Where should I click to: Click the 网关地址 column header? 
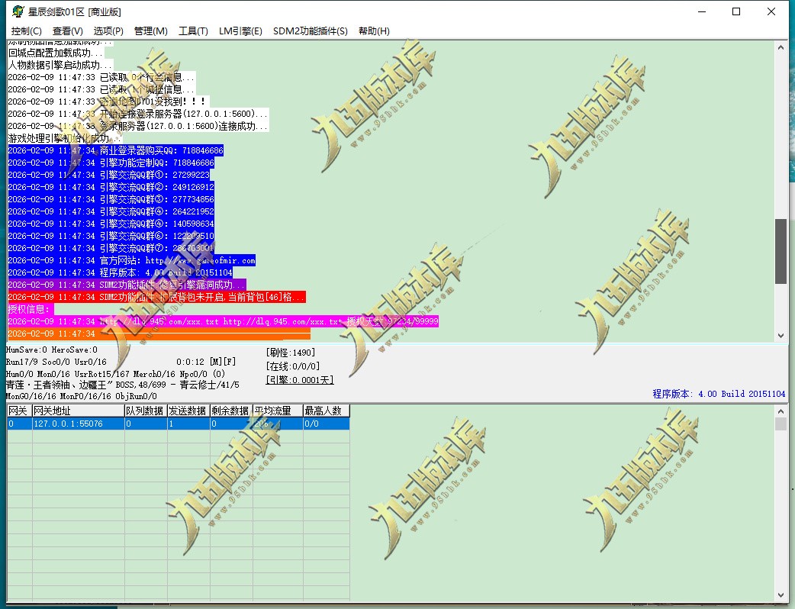point(78,411)
